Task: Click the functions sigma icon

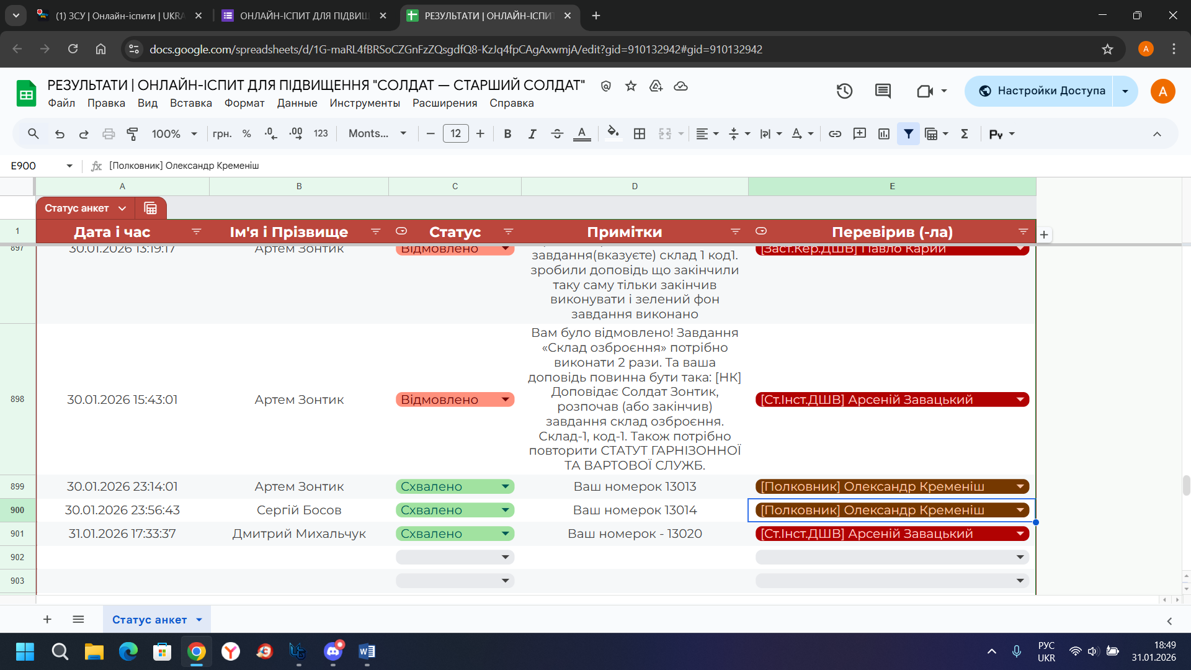Action: tap(965, 133)
